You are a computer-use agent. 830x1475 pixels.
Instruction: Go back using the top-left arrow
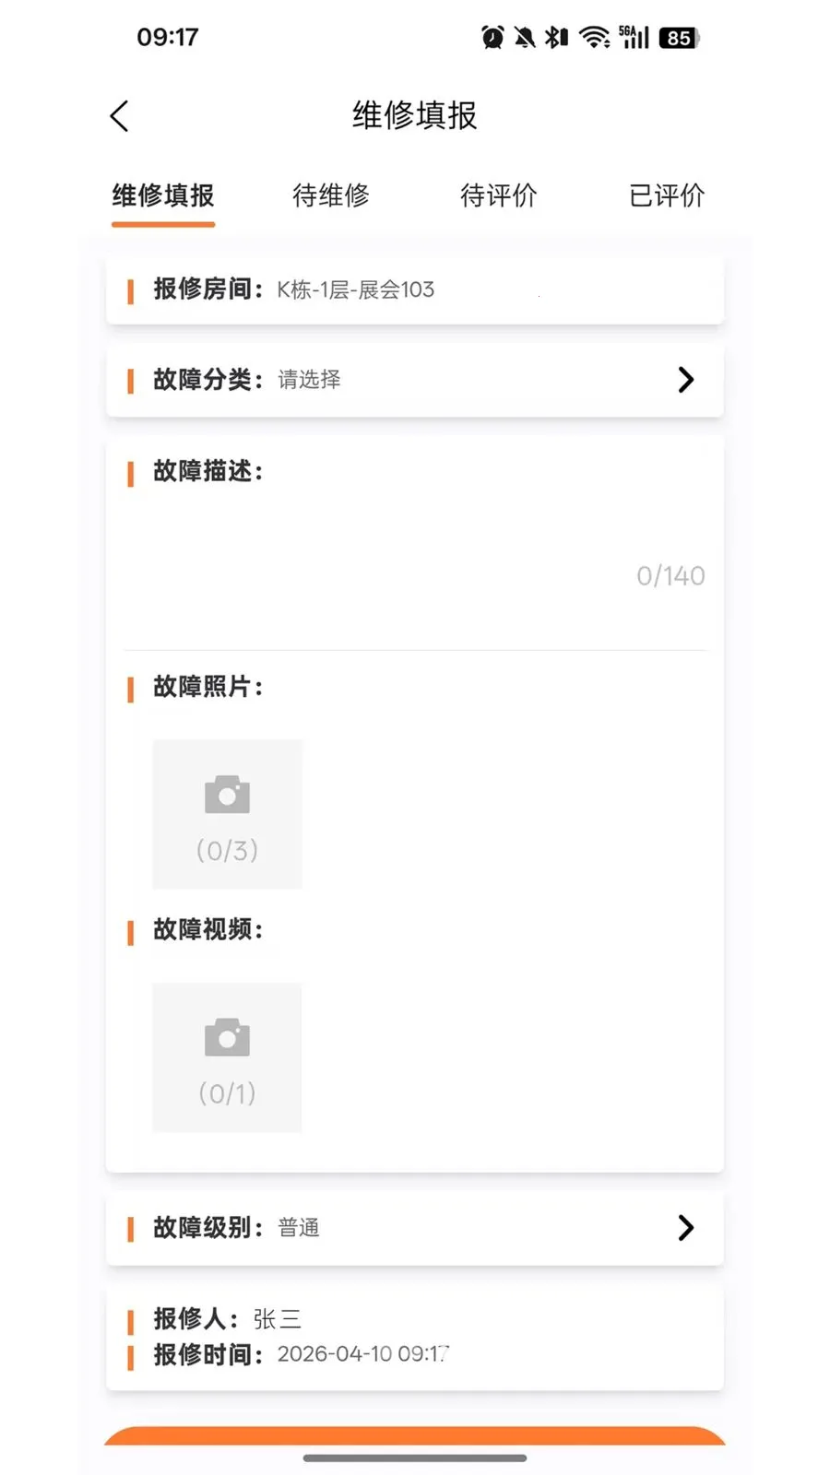click(x=119, y=116)
